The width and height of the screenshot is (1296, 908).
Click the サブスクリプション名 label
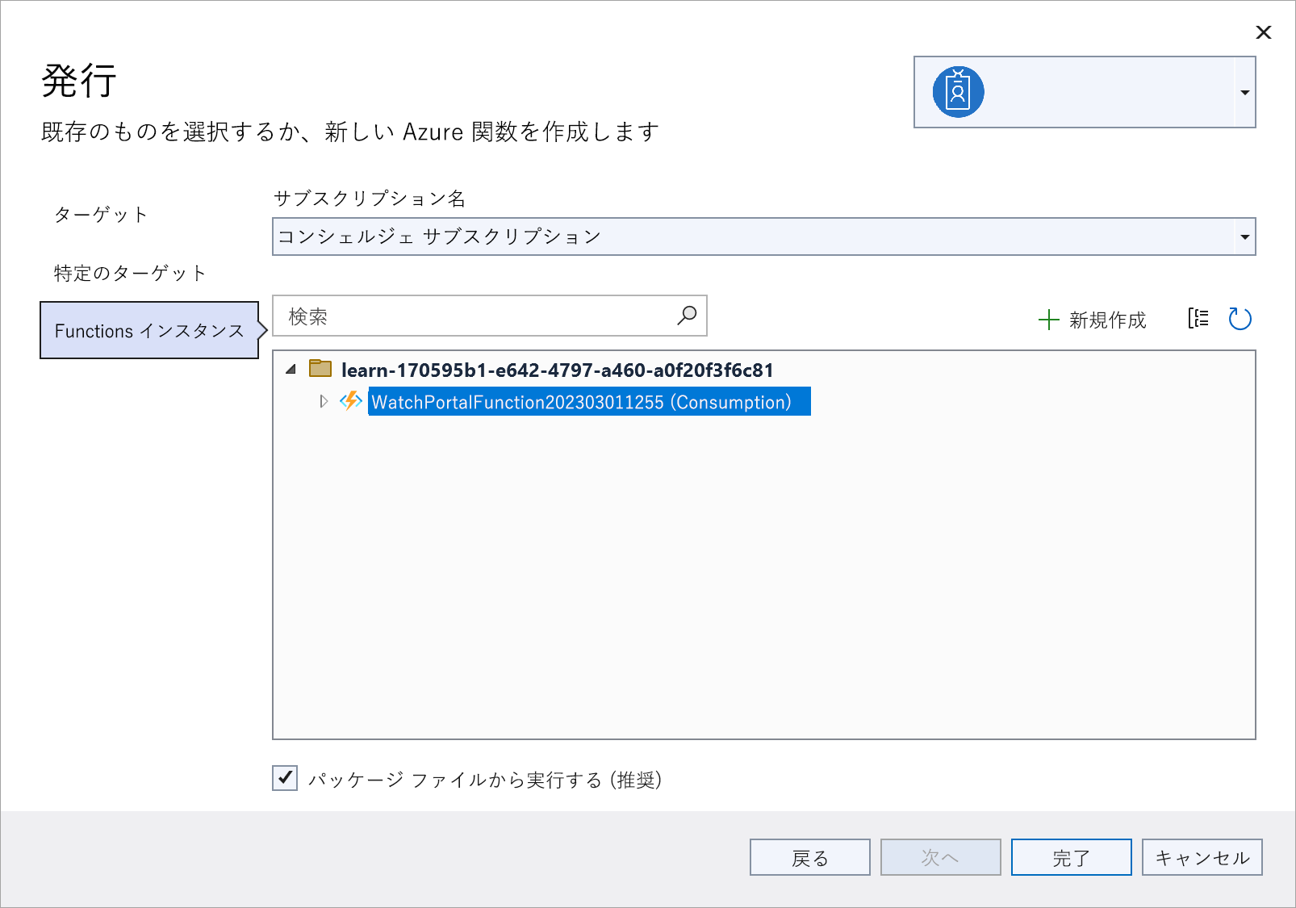click(370, 199)
